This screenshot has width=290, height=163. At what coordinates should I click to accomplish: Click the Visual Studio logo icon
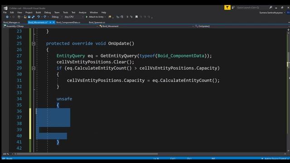tap(5, 8)
